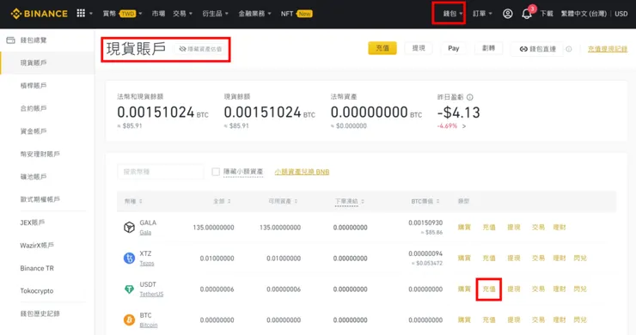Screen dimensions: 636x335
Task: Select 資金帳戶 in the sidebar
Action: 34,131
